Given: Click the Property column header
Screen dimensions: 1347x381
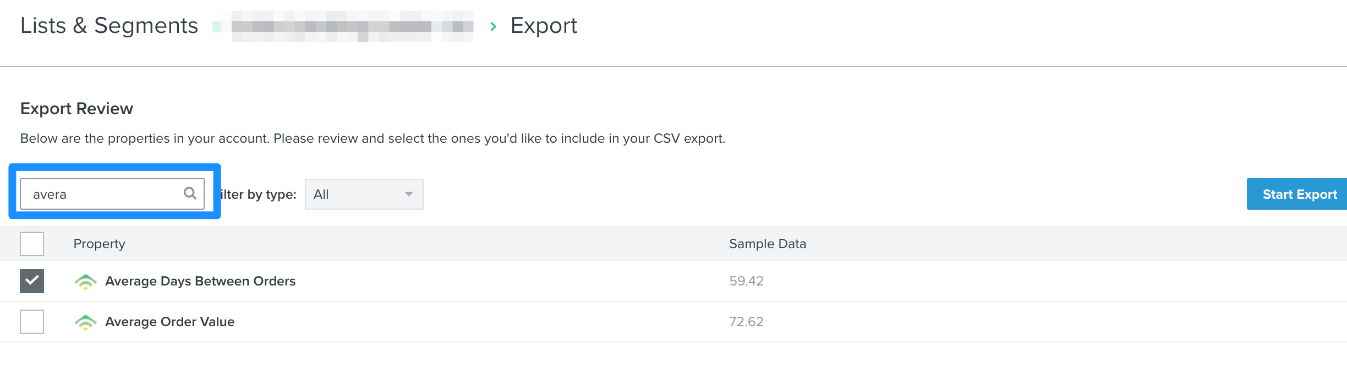Looking at the screenshot, I should tap(100, 244).
